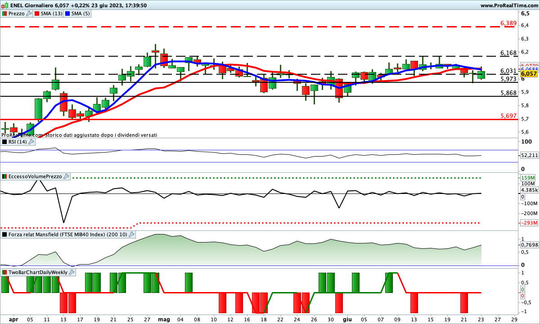This screenshot has width=540, height=324.
Task: Click the 'giu' month label on time axis
Action: click(347, 319)
